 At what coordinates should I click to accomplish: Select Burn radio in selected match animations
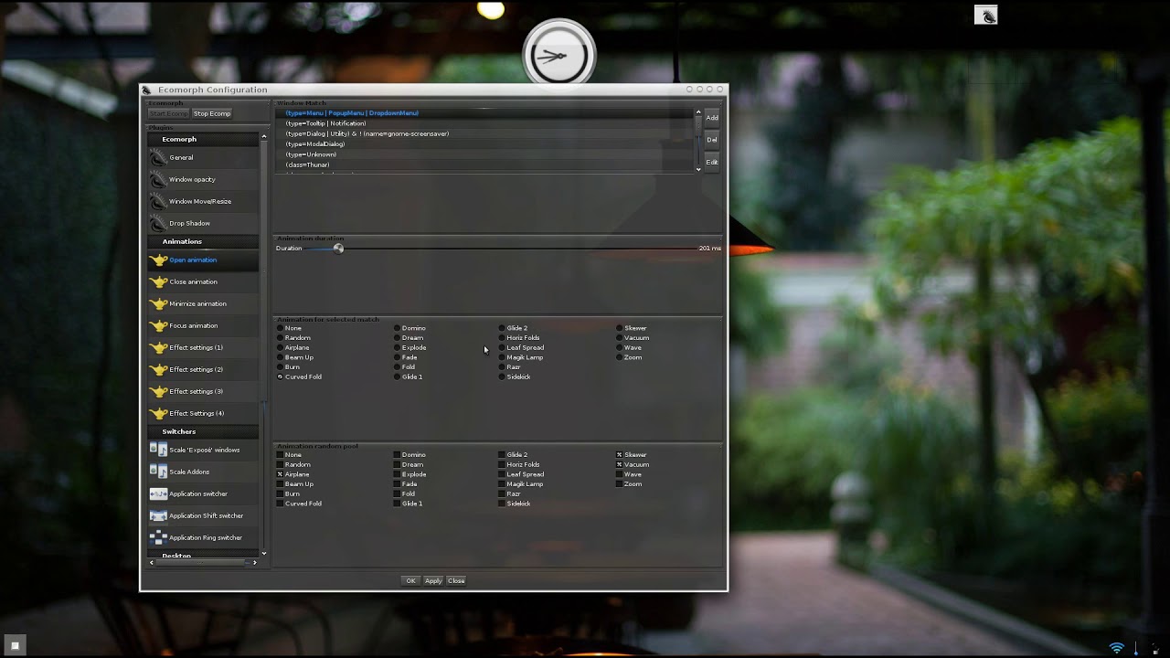tap(281, 367)
